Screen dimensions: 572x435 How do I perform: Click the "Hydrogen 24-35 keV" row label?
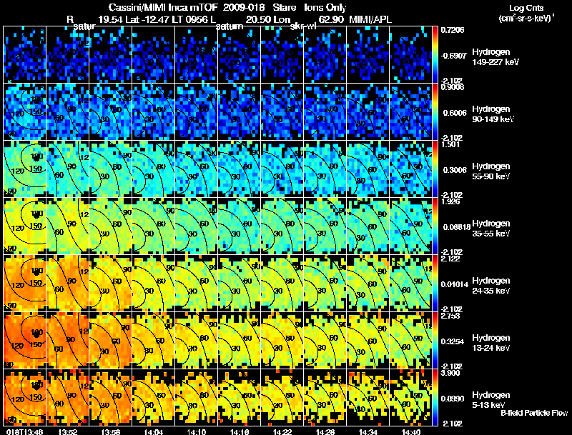pyautogui.click(x=490, y=286)
